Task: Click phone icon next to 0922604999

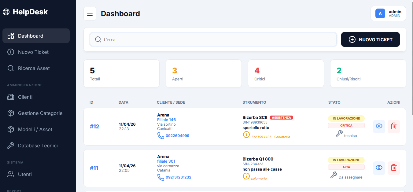Action: (160, 135)
